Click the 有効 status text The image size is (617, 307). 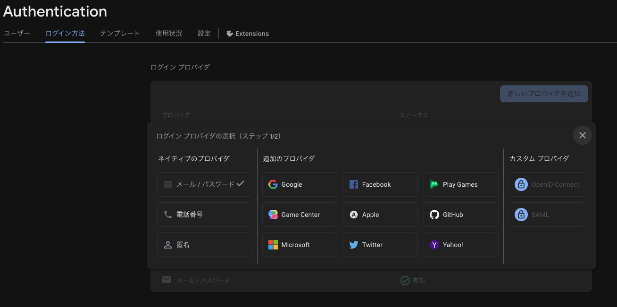[419, 280]
